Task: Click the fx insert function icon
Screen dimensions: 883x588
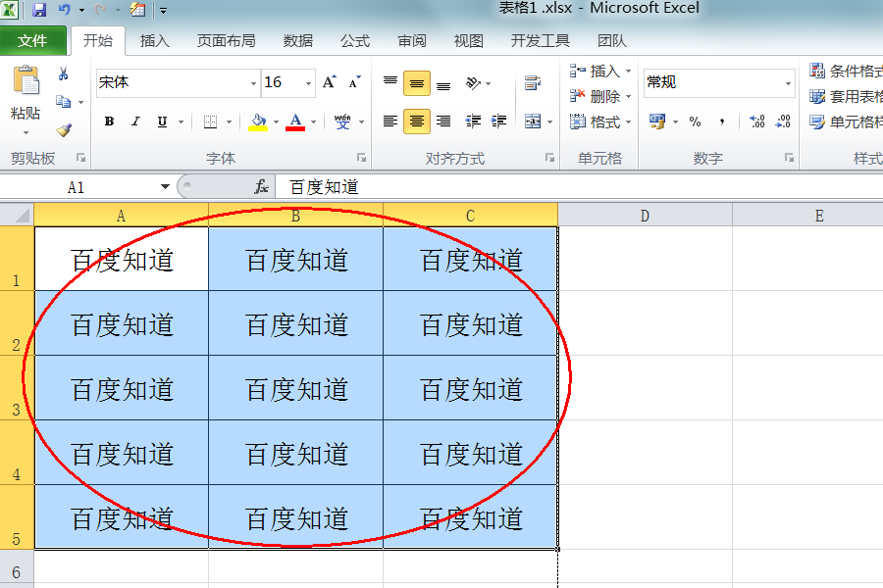Action: [x=261, y=187]
